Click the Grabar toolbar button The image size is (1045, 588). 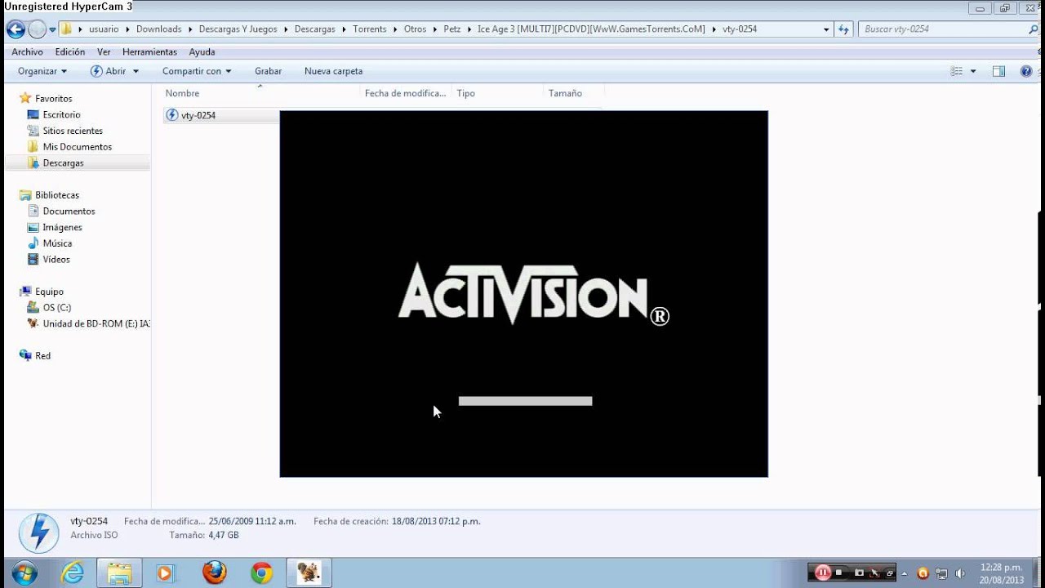268,71
